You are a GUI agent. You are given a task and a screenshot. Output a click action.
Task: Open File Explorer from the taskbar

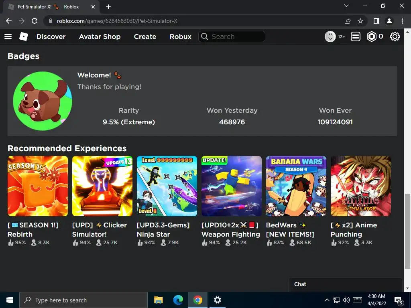tap(158, 300)
